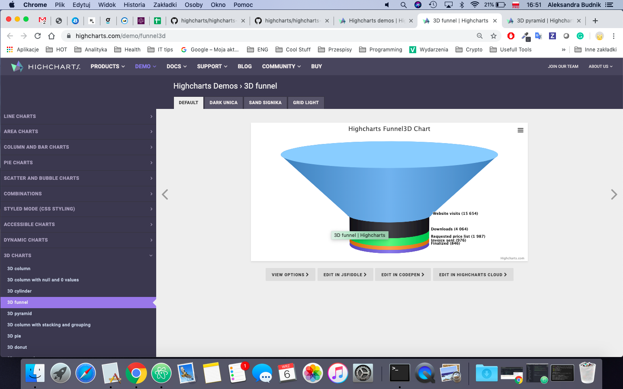
Task: Click the address bar URL field
Action: (x=268, y=36)
